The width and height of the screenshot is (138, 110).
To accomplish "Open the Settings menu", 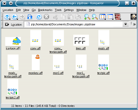I will point(69,10).
